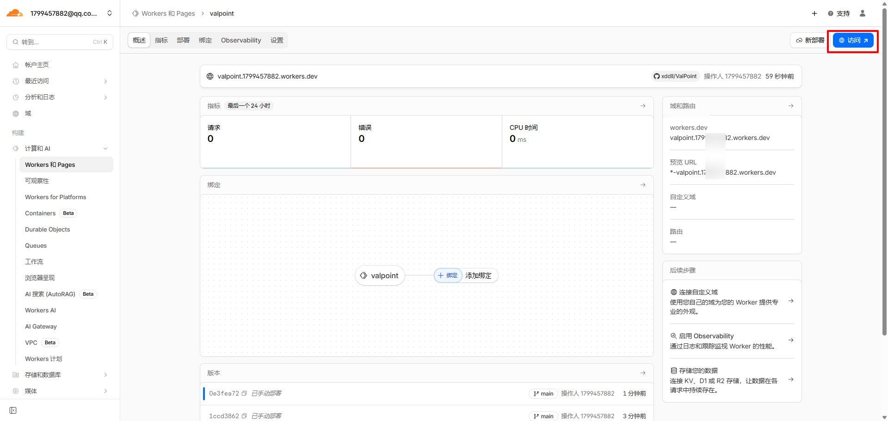Open 版本 panel arrow icon
888x421 pixels.
pos(643,373)
